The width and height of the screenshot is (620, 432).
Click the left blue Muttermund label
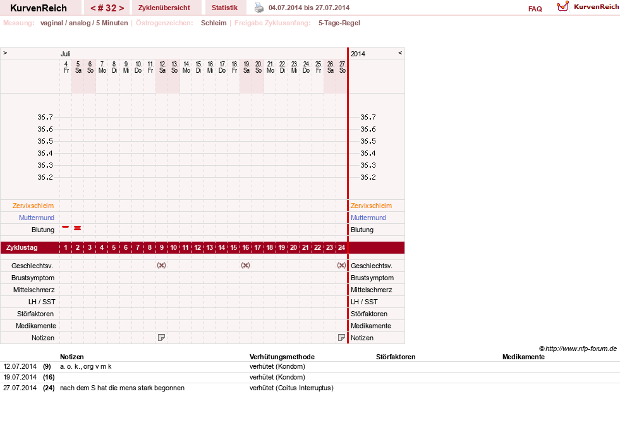pyautogui.click(x=37, y=218)
